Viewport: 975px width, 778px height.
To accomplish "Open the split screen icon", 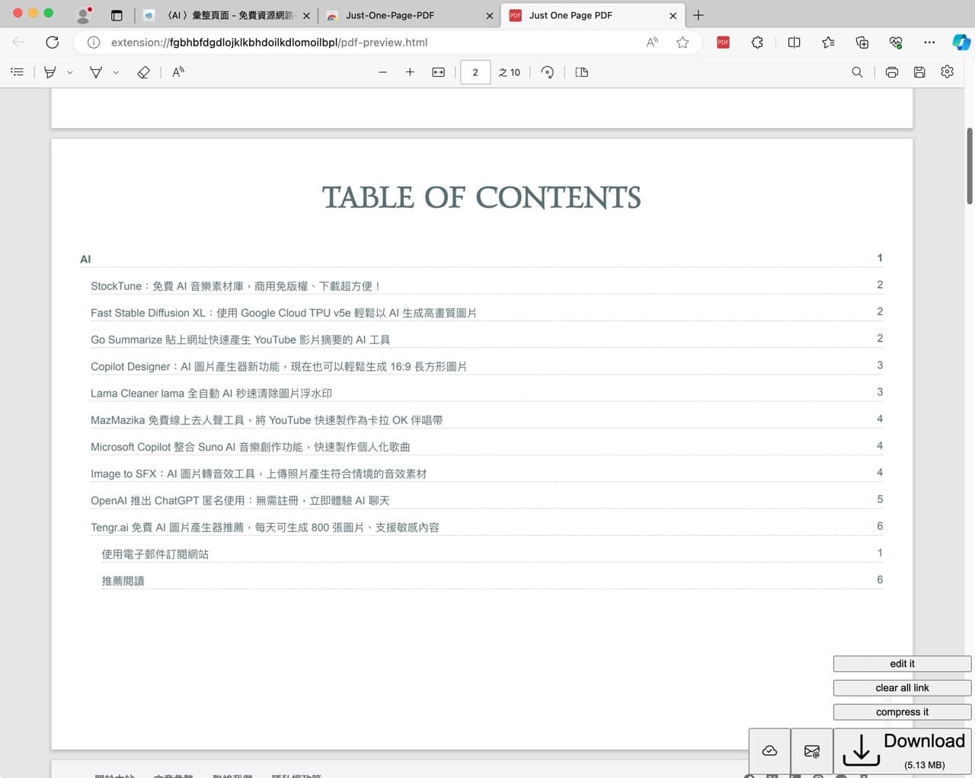I will 794,43.
